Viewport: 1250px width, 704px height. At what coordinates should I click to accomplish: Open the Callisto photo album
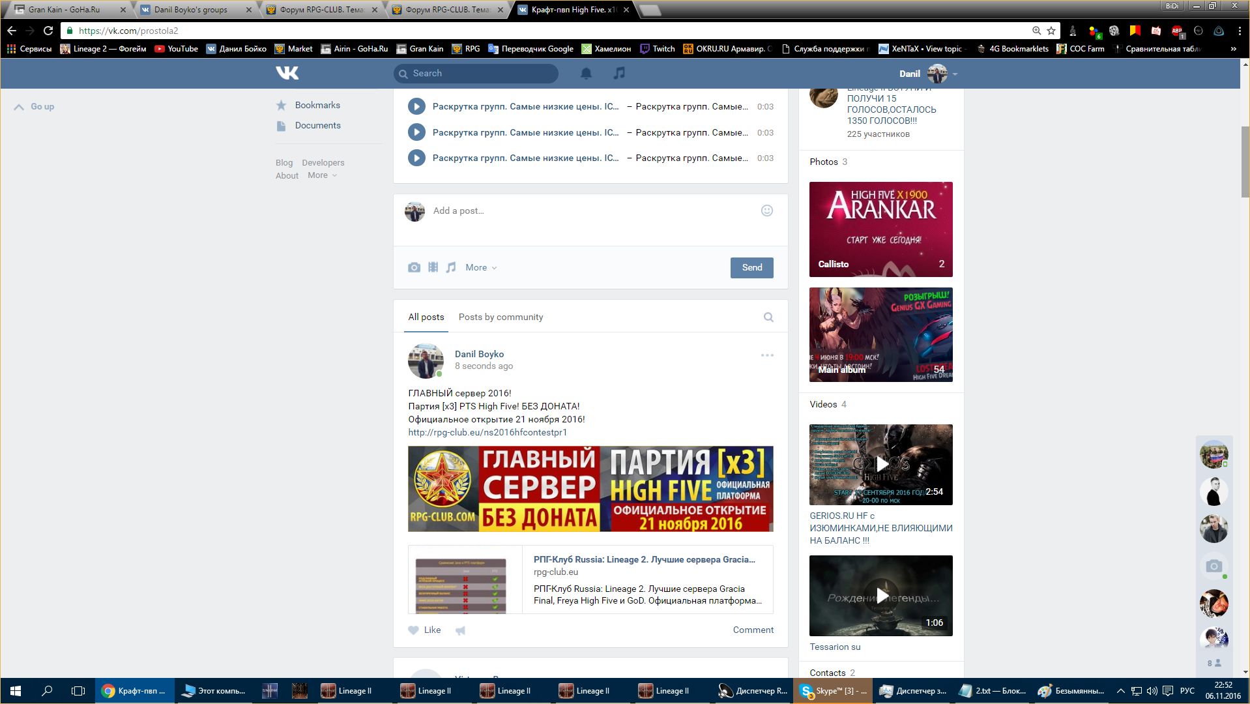[881, 229]
